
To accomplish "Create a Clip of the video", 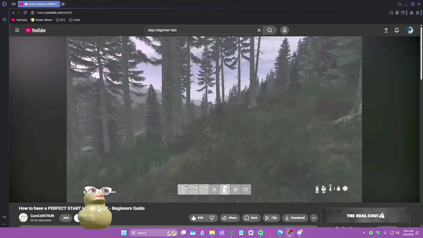I will [271, 218].
